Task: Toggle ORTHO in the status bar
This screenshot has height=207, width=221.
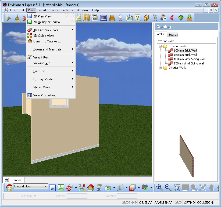Action: coord(189,202)
